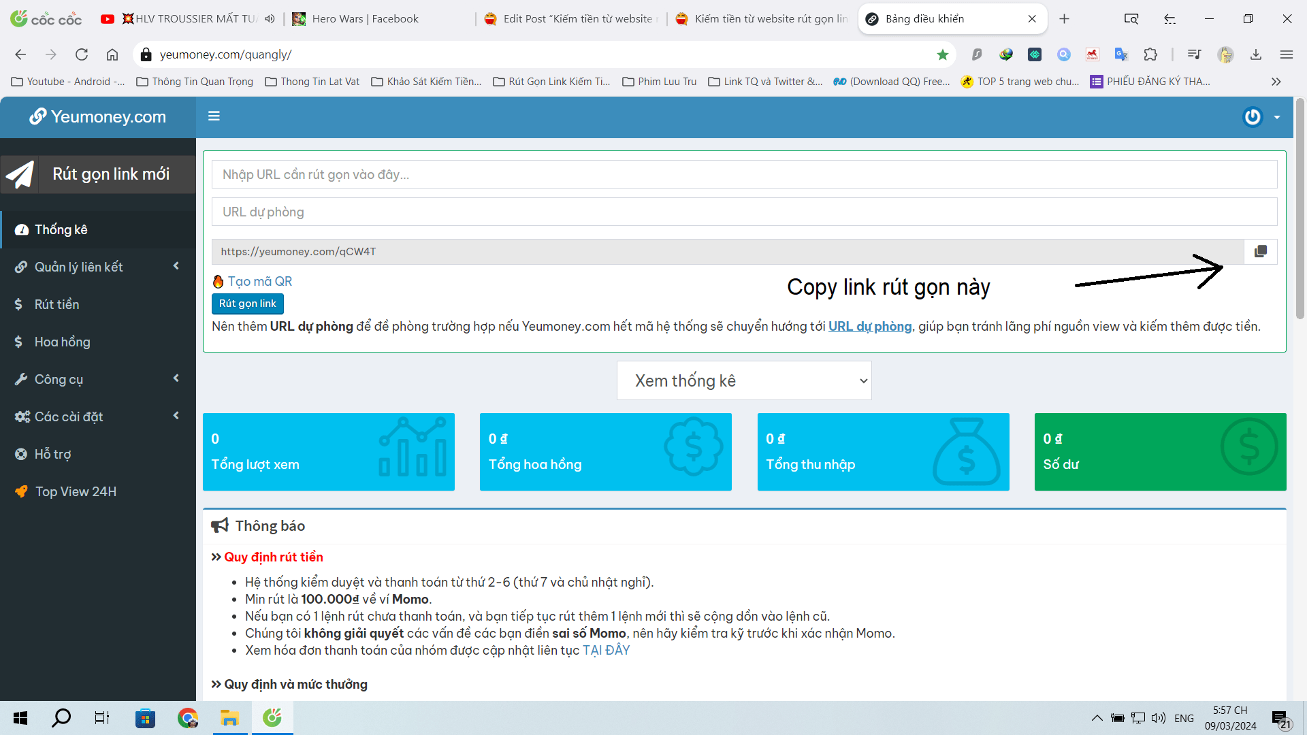The image size is (1307, 735).
Task: Click the bookmark star icon
Action: [x=943, y=54]
